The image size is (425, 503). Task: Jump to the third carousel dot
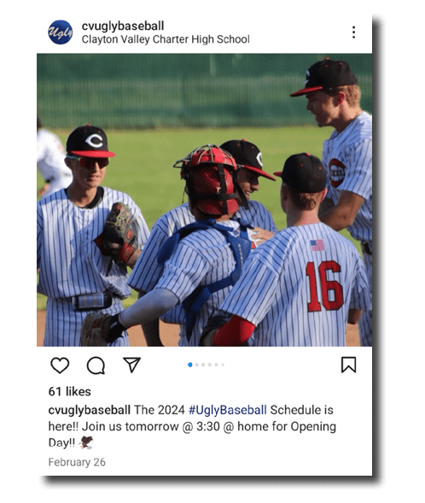pos(203,365)
